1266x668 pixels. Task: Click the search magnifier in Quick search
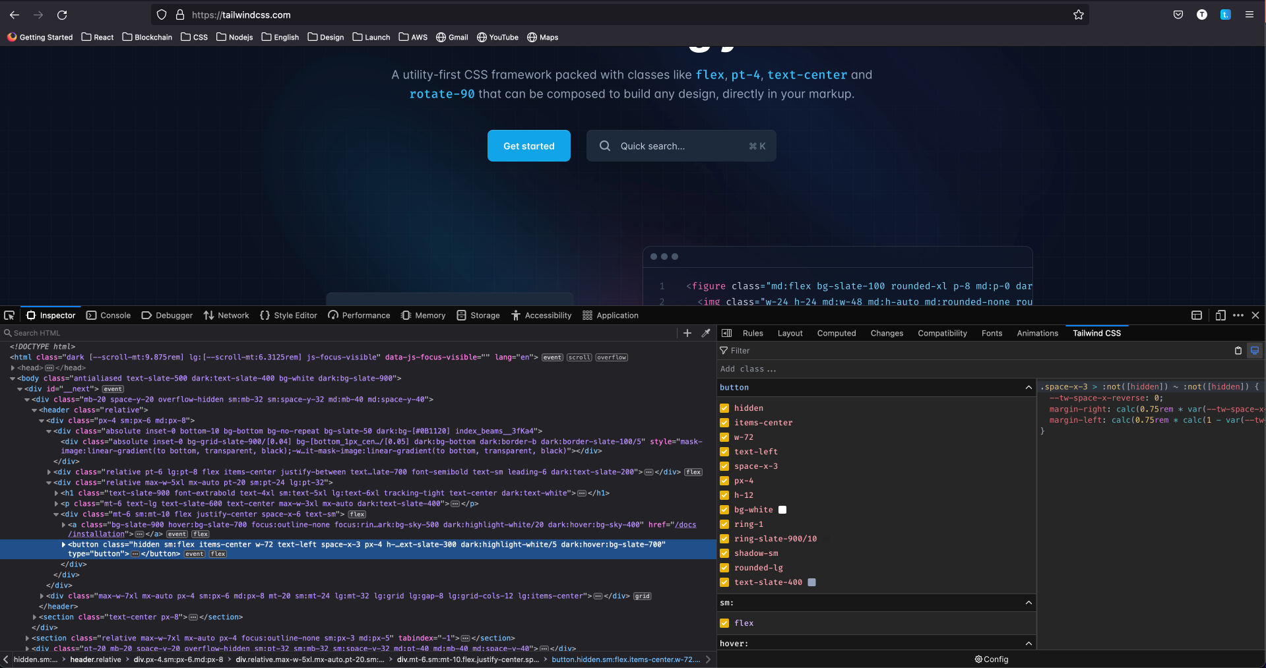tap(605, 146)
